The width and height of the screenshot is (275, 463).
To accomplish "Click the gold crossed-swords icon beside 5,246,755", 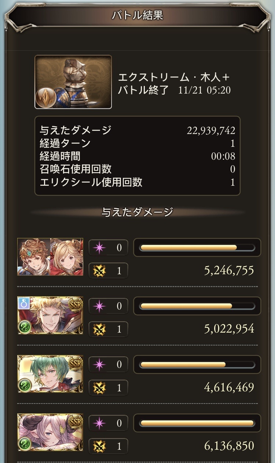I will (x=98, y=271).
